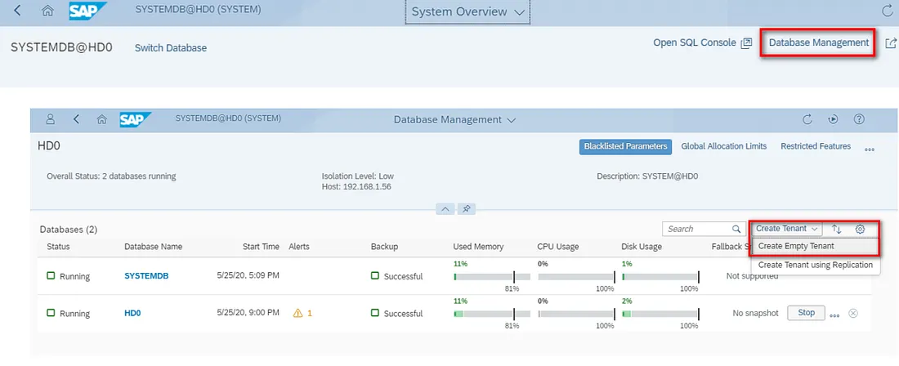This screenshot has height=366, width=899.
Task: Collapse the HD0 header with the up chevron
Action: (445, 208)
